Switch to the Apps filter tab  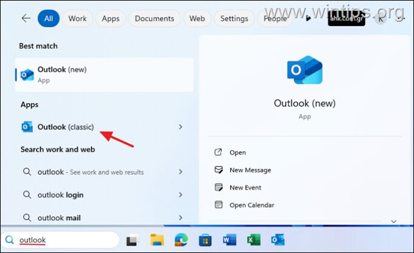[x=110, y=18]
